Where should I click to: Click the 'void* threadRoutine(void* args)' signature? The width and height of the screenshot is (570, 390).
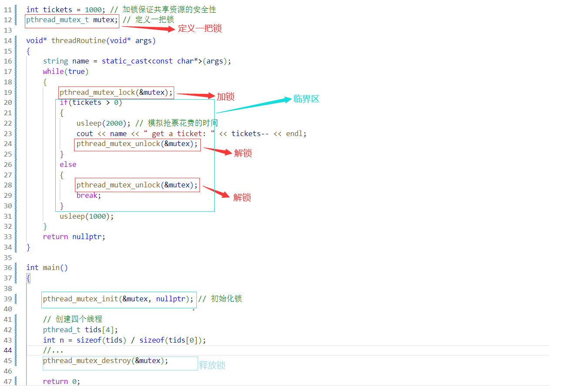pyautogui.click(x=91, y=40)
